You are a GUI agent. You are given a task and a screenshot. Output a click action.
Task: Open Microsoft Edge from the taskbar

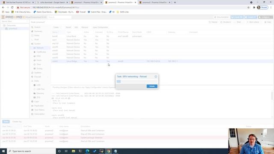pyautogui.click(x=87, y=151)
